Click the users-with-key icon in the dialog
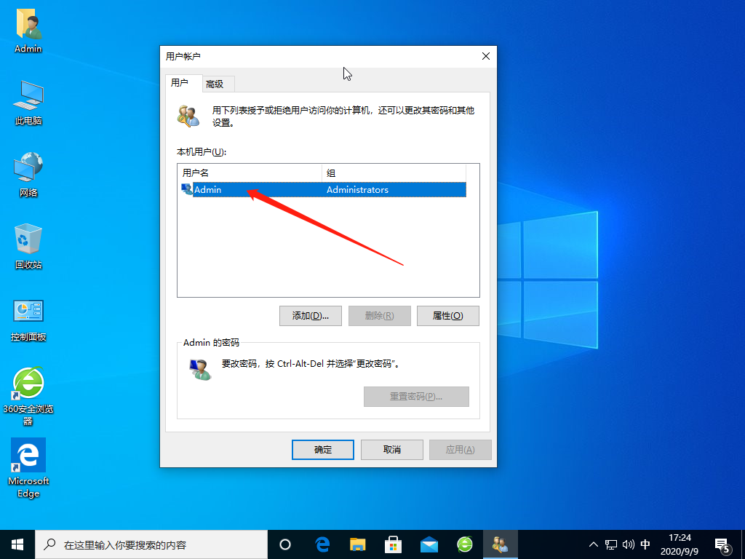 pos(188,116)
